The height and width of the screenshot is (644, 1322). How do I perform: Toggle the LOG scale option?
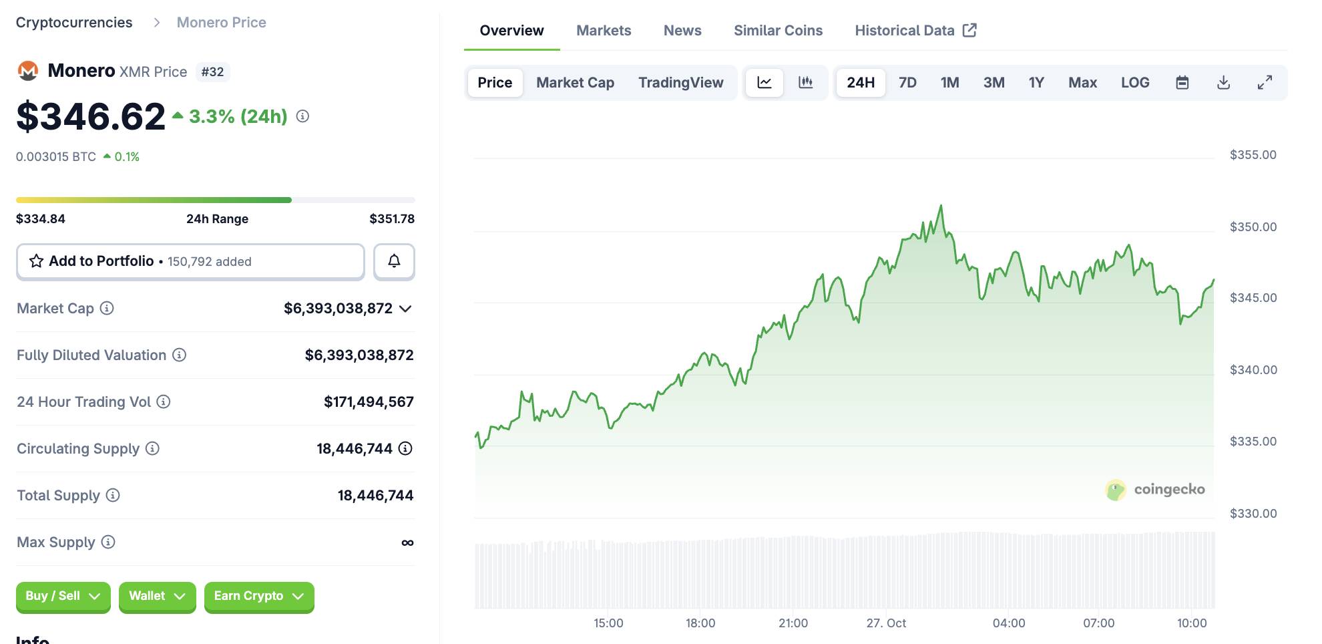1135,83
